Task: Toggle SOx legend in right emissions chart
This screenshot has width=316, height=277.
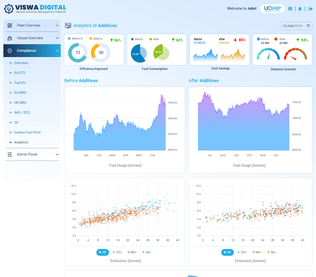Action: [271, 252]
